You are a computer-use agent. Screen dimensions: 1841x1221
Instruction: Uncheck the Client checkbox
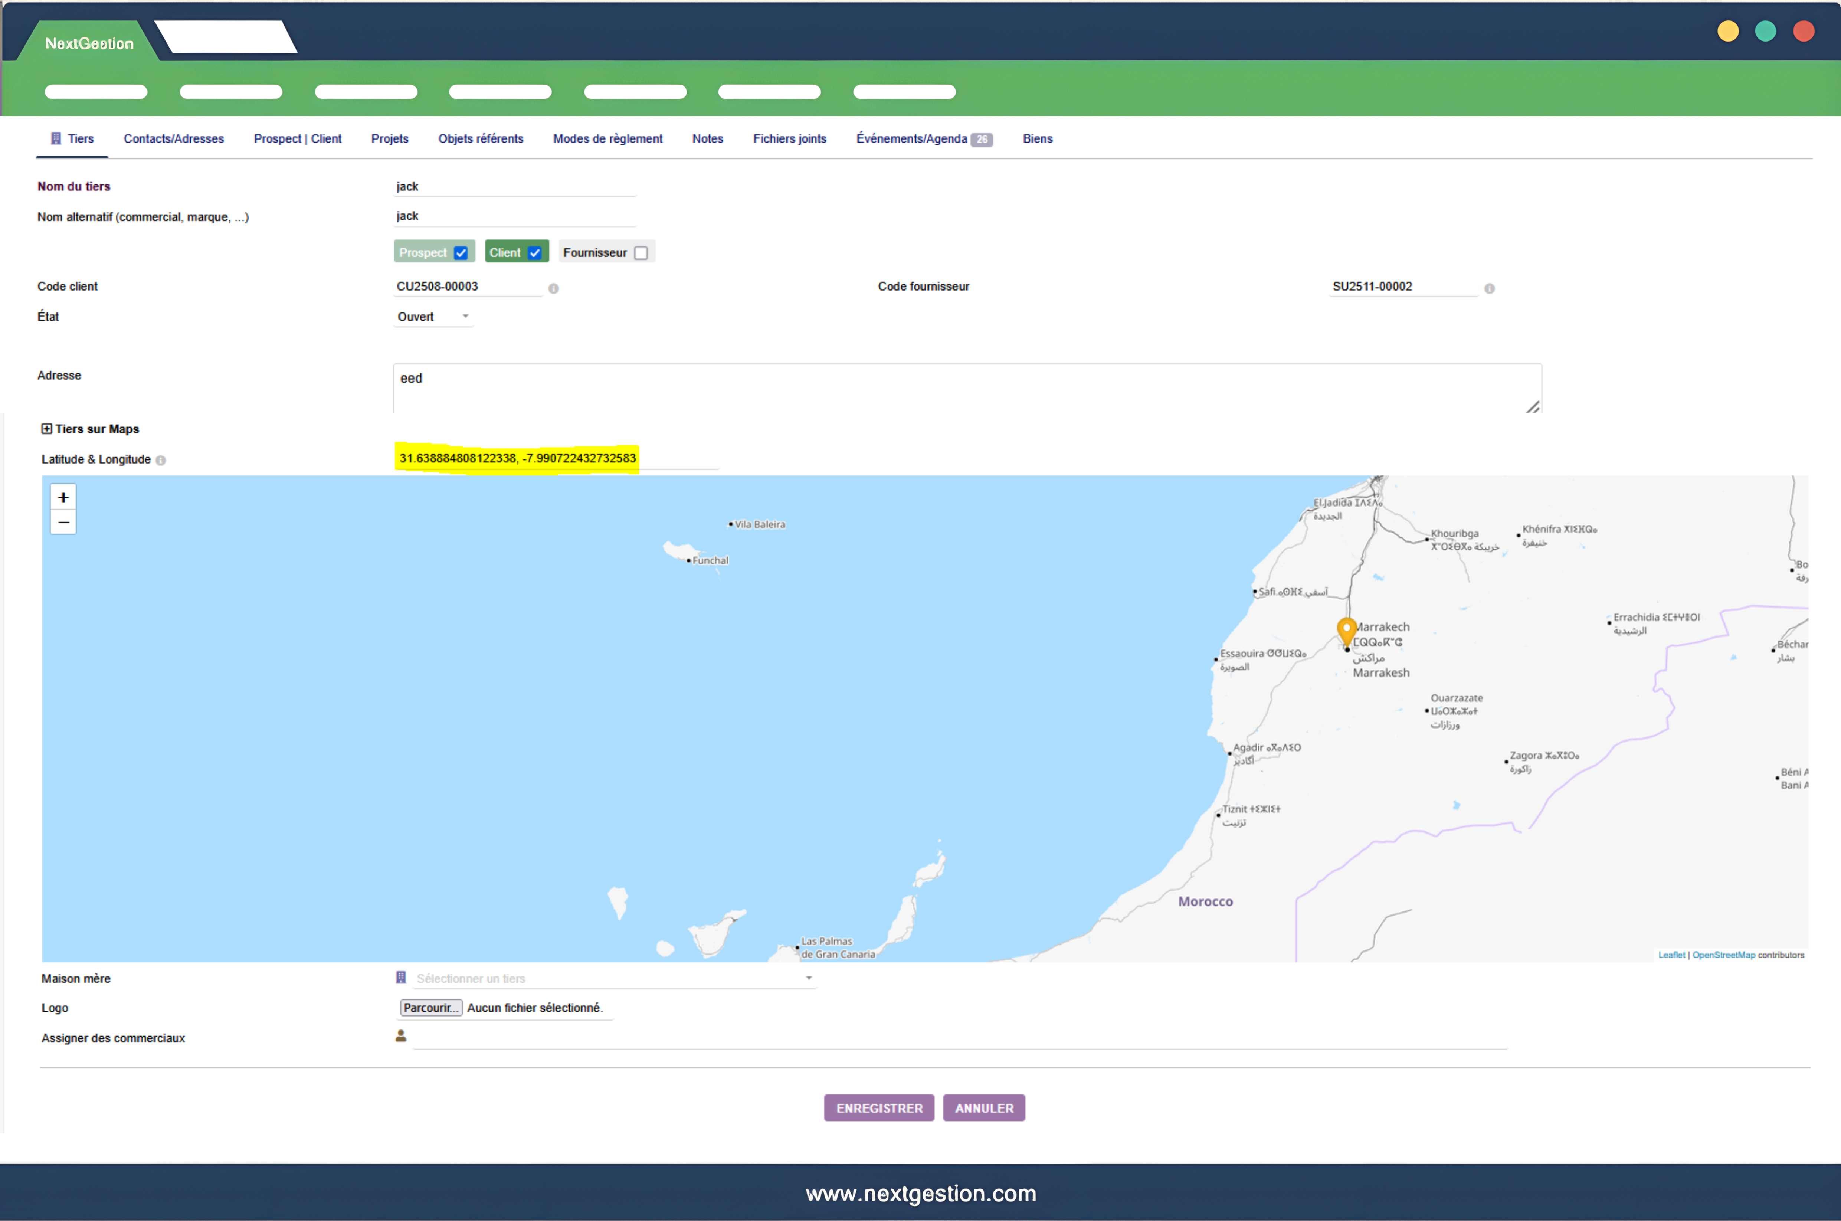(x=535, y=253)
